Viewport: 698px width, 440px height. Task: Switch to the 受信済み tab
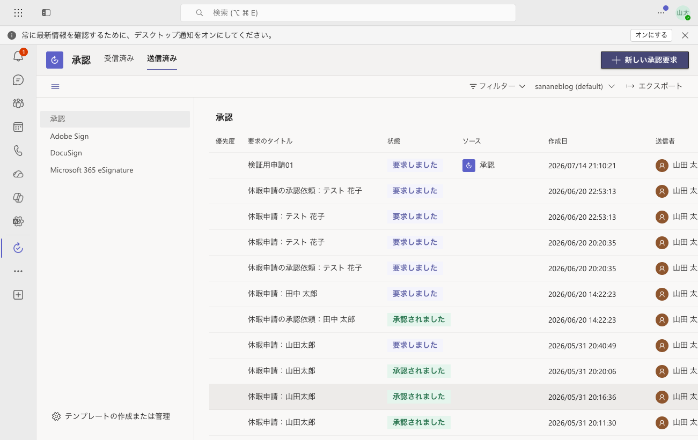tap(119, 58)
